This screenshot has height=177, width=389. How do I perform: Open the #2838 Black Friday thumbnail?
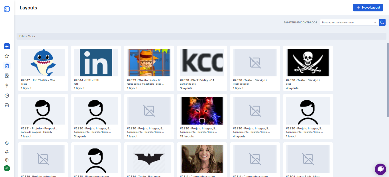[x=202, y=62]
